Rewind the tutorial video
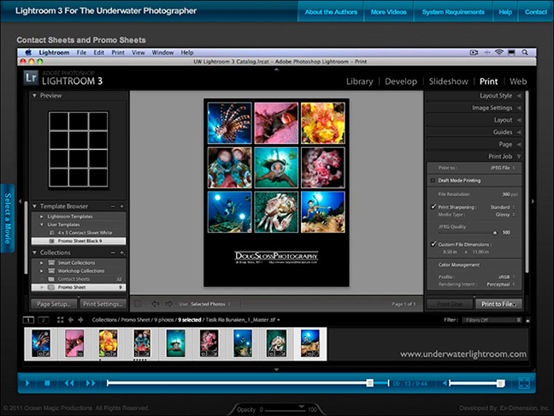 pyautogui.click(x=69, y=383)
